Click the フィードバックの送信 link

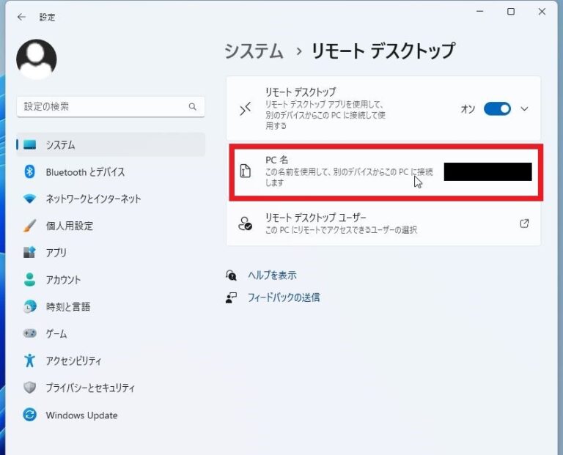283,297
